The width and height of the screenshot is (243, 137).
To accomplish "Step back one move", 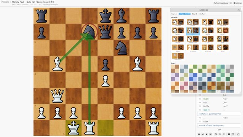I will pos(203,134).
